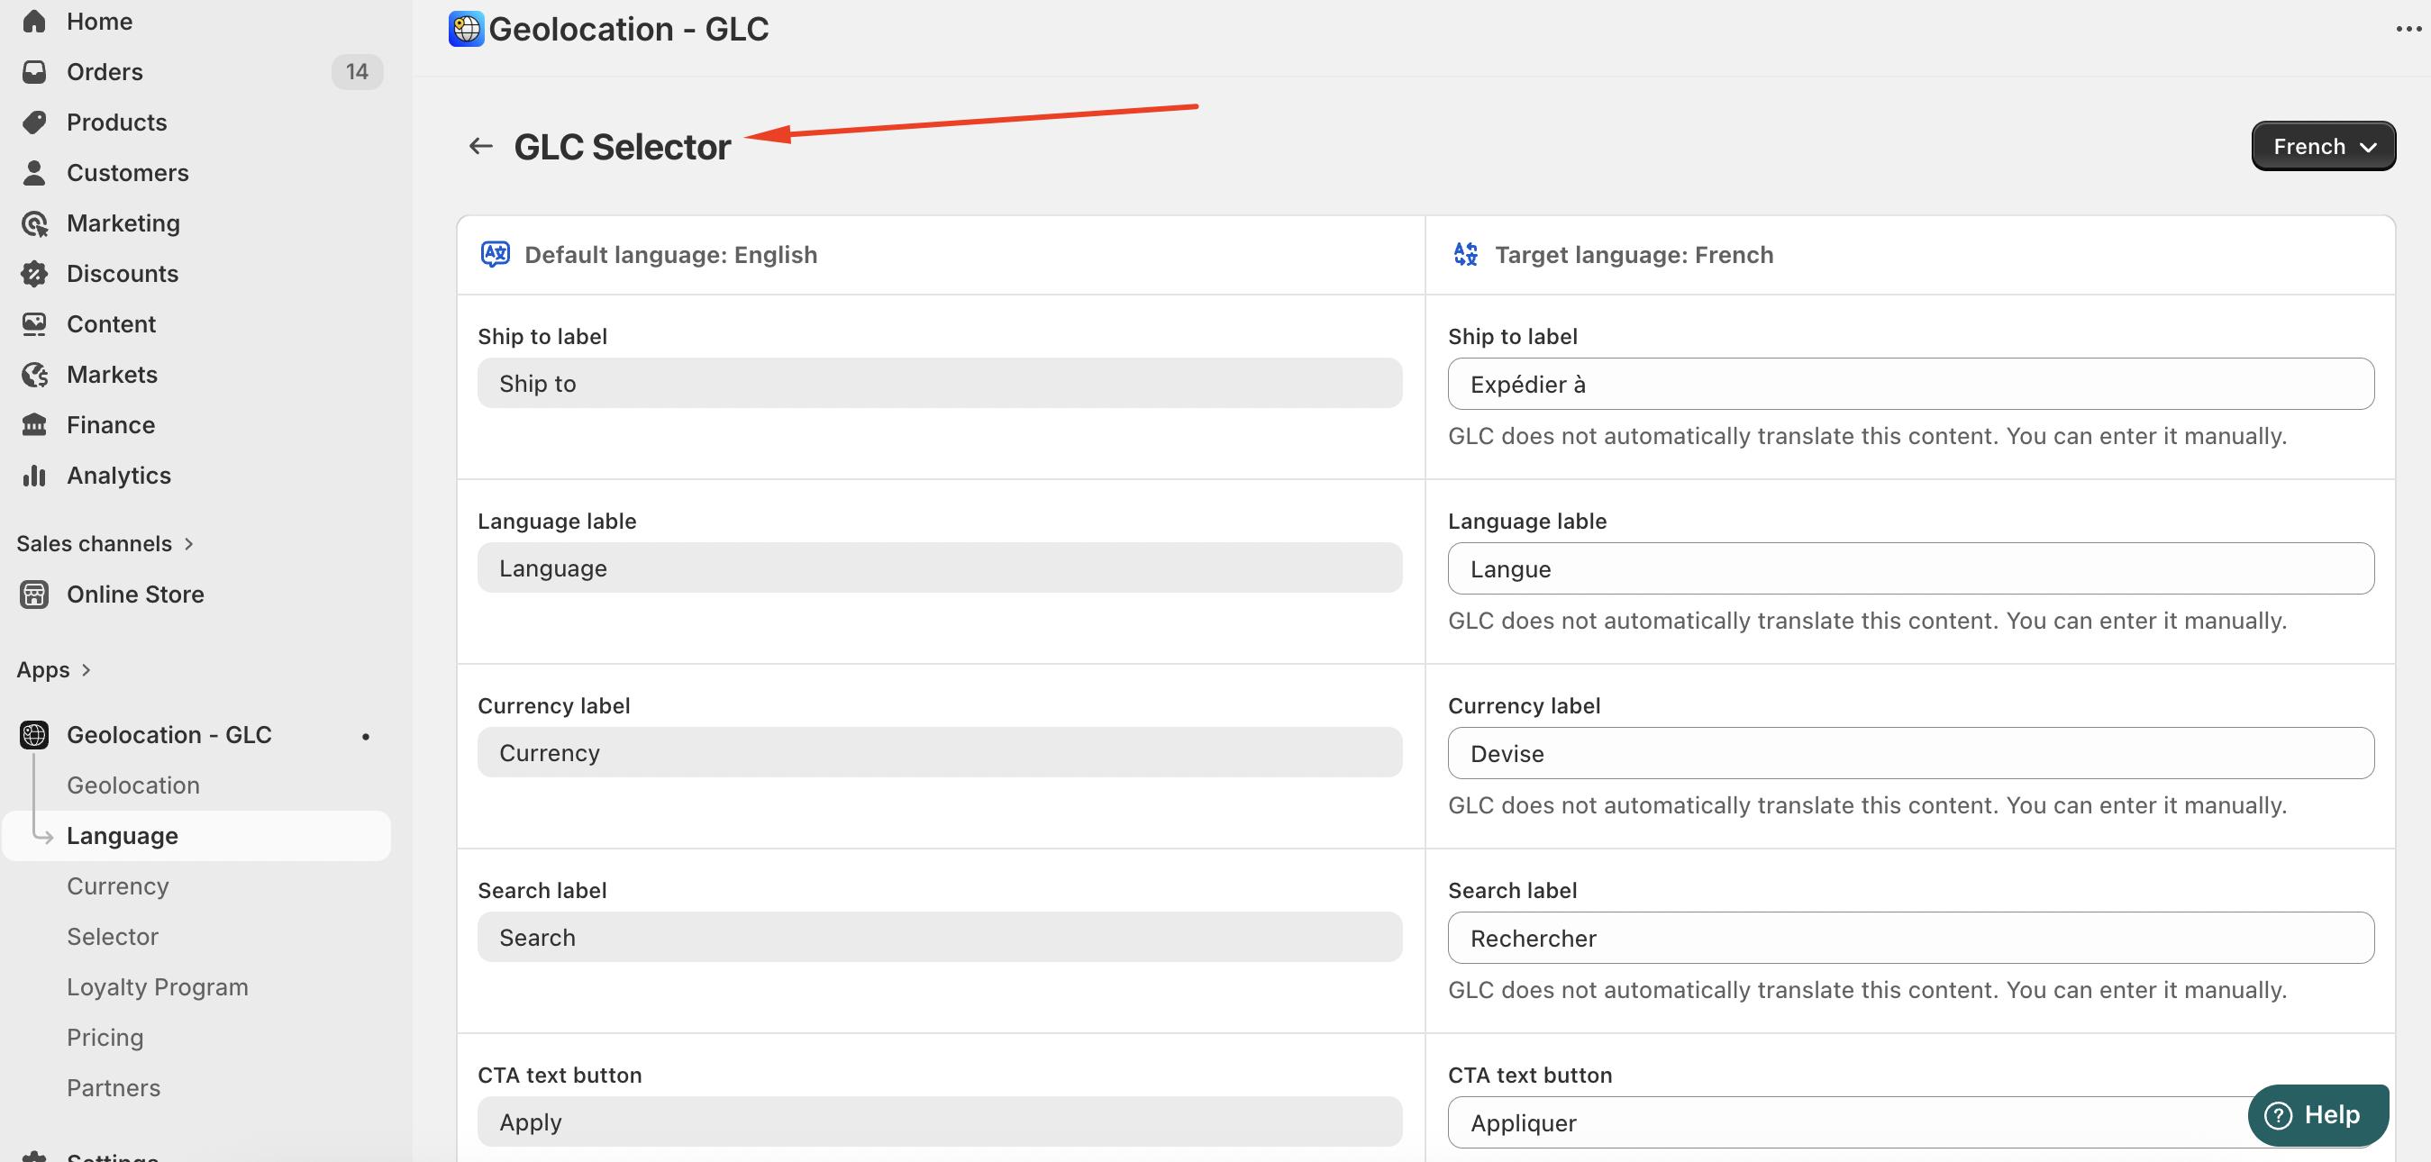2431x1162 pixels.
Task: Click the Home icon in sidebar
Action: (x=34, y=21)
